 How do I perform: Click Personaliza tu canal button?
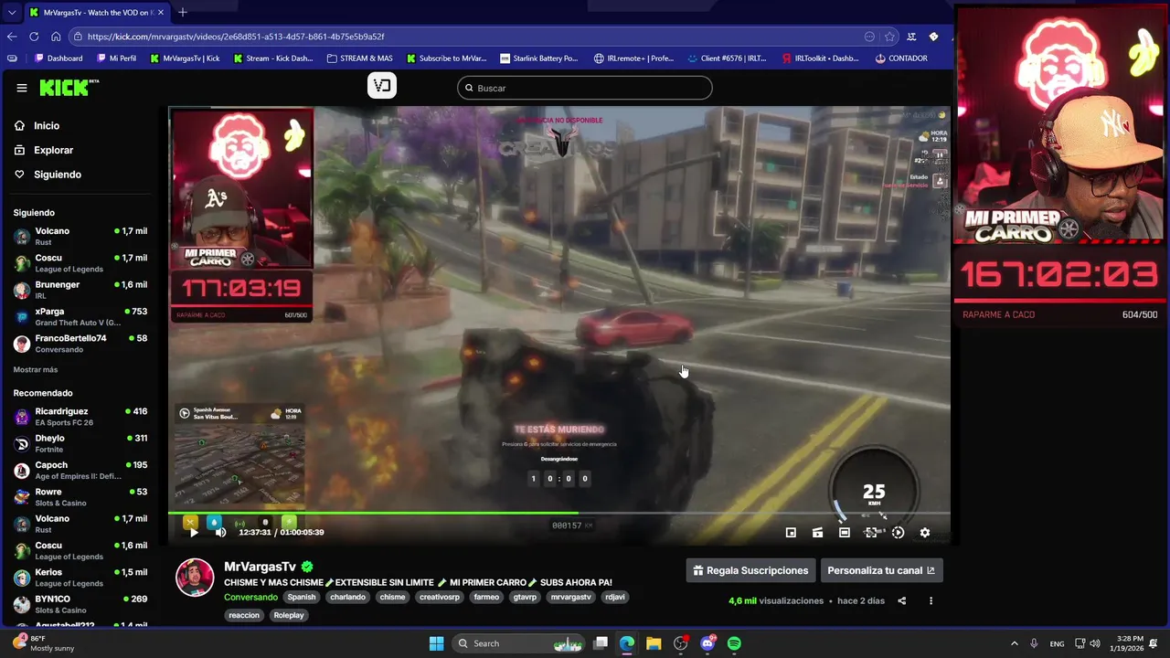coord(881,570)
